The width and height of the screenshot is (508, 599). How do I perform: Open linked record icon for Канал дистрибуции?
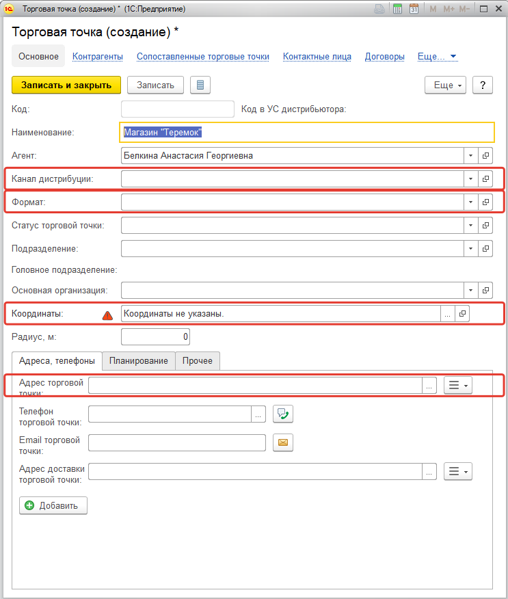(485, 178)
